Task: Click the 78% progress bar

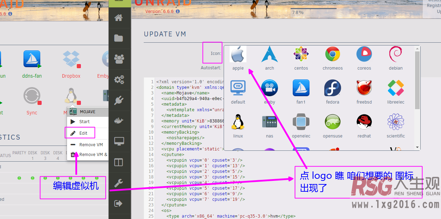Action: pyautogui.click(x=313, y=8)
